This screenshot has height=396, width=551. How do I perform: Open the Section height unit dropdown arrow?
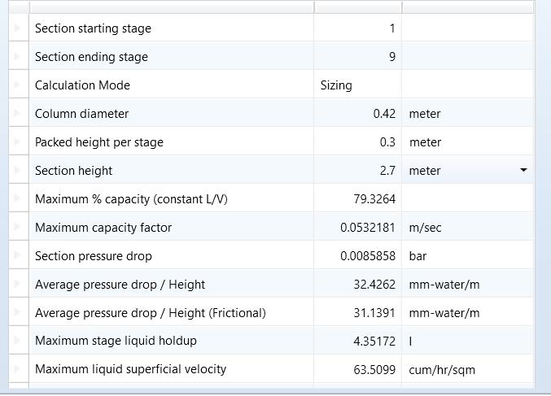[523, 171]
